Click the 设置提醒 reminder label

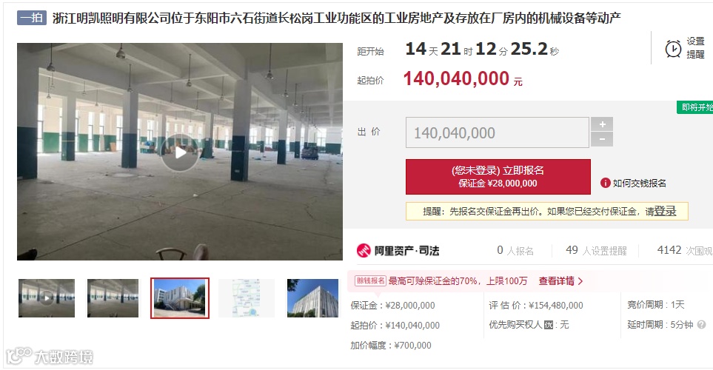695,47
